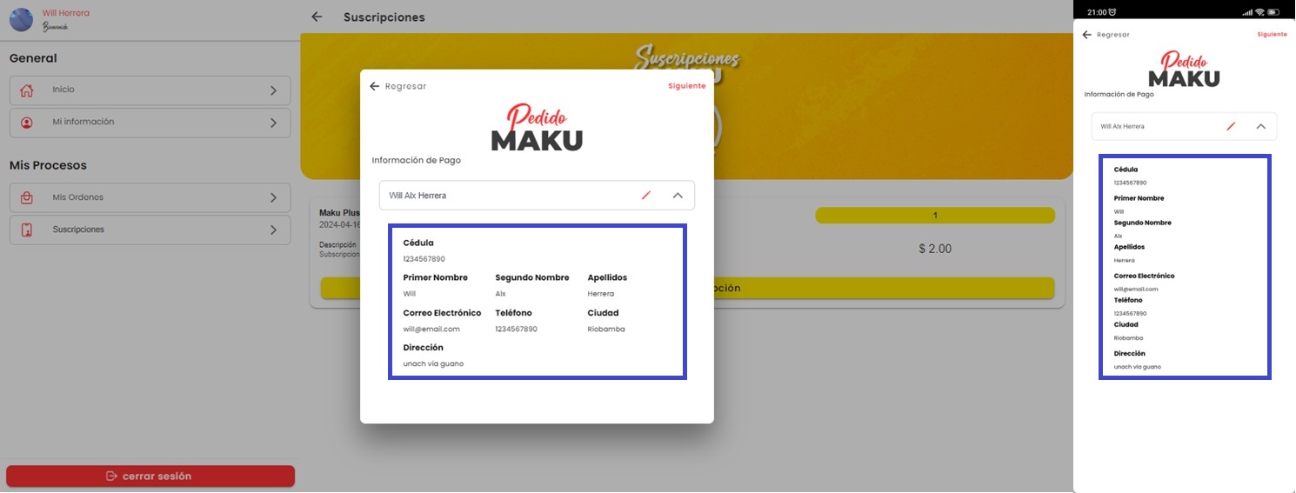Click the user icon beside Mi información
Viewport: 1296px width, 493px height.
[x=27, y=123]
